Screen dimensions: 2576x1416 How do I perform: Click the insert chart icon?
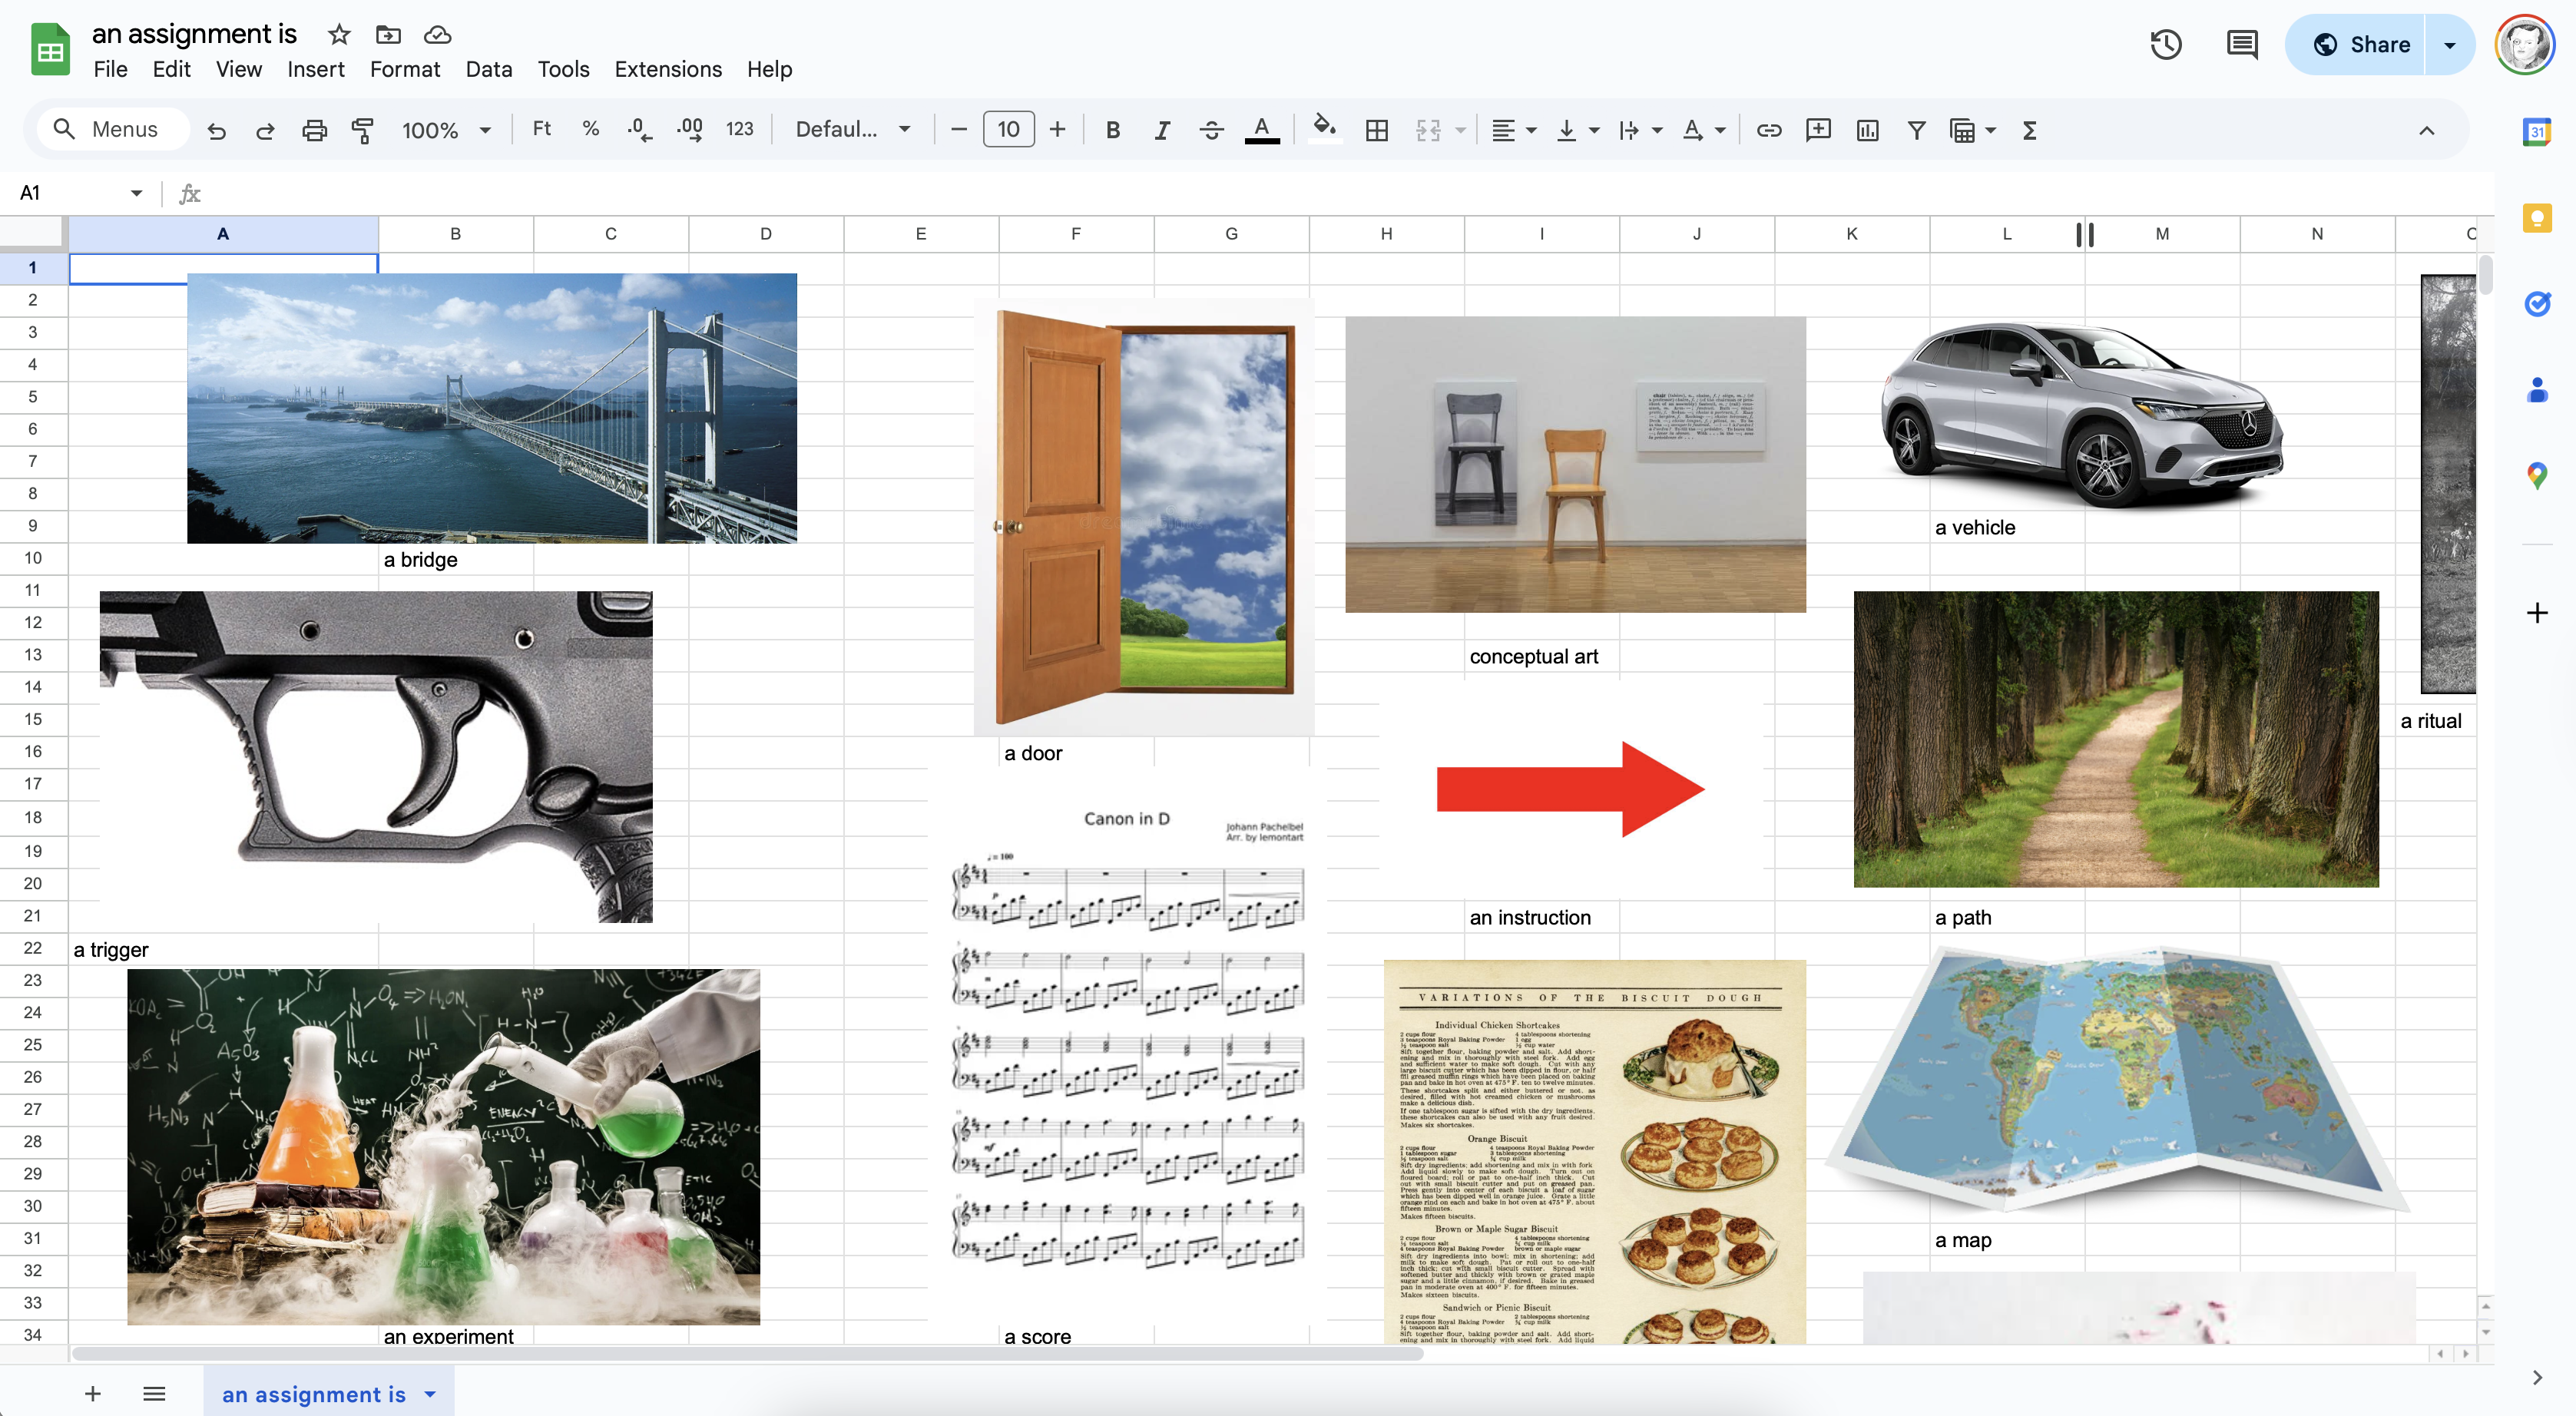click(1867, 130)
